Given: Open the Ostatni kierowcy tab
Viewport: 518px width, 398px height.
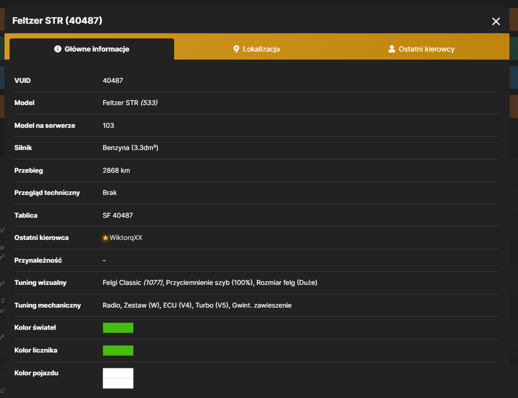Looking at the screenshot, I should 421,49.
